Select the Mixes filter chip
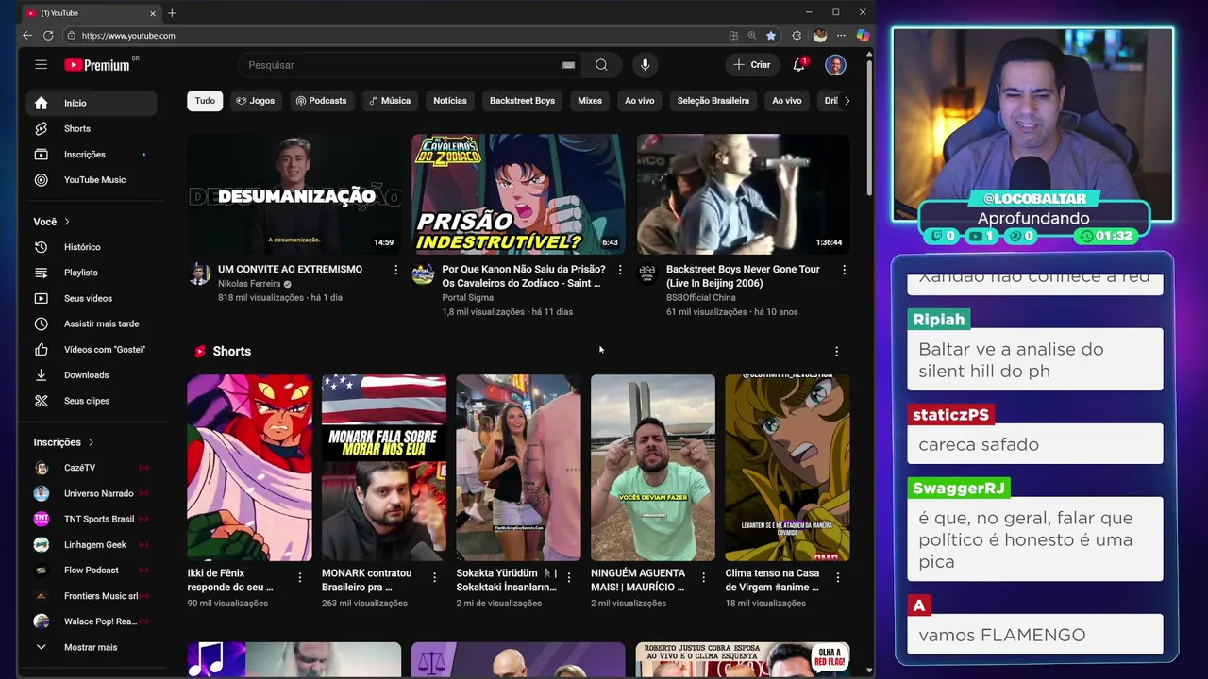The height and width of the screenshot is (679, 1208). click(x=590, y=101)
